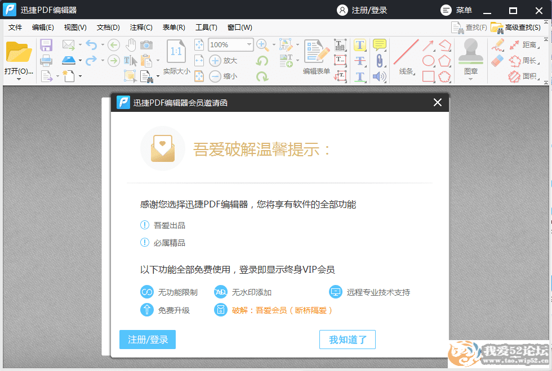The width and height of the screenshot is (552, 371).
Task: Select the strikethrough text tool
Action: [360, 61]
